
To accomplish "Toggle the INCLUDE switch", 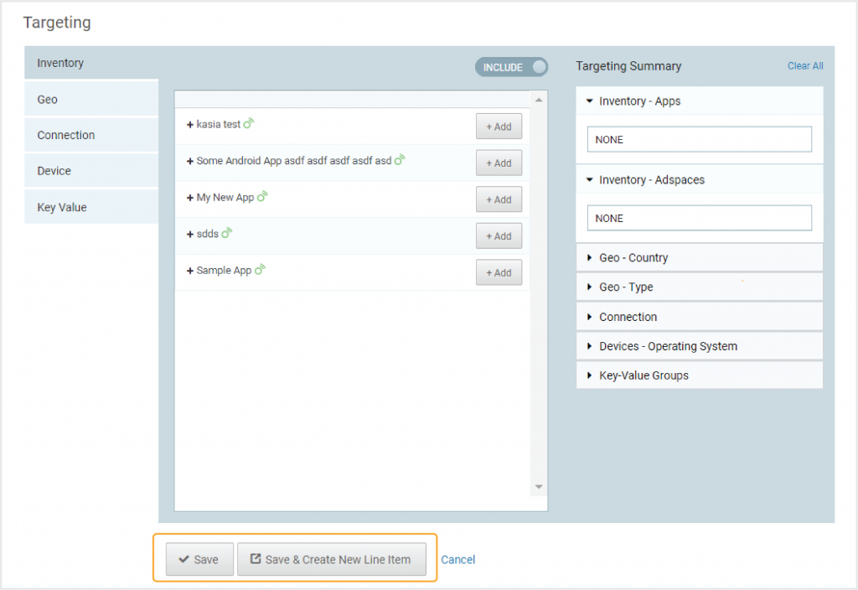I will click(511, 67).
